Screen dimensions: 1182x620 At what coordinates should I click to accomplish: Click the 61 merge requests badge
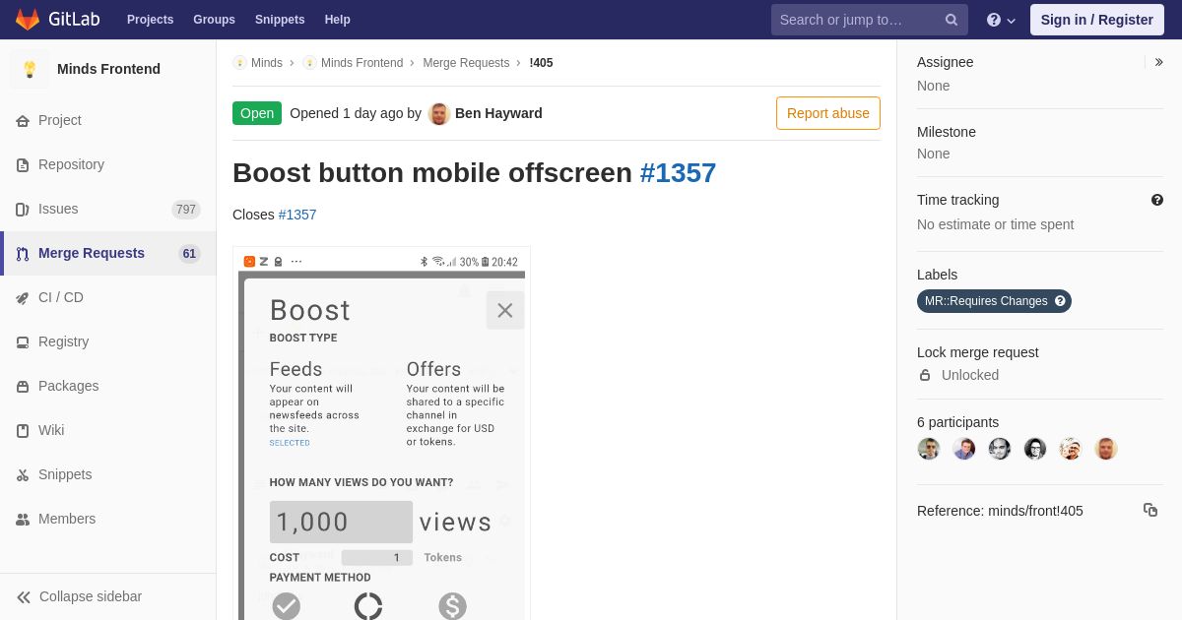click(x=189, y=253)
